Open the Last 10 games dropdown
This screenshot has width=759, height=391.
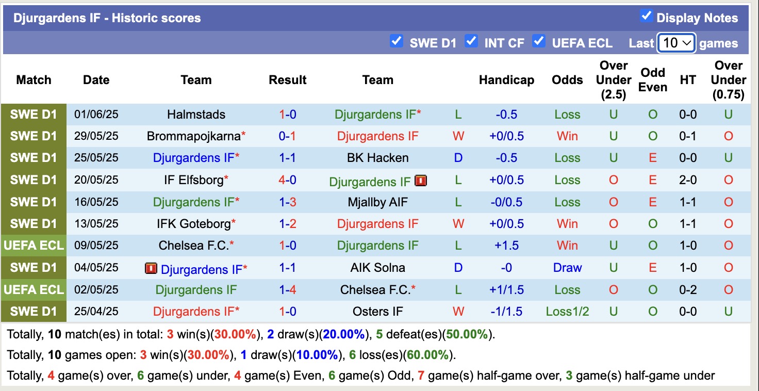click(x=676, y=43)
